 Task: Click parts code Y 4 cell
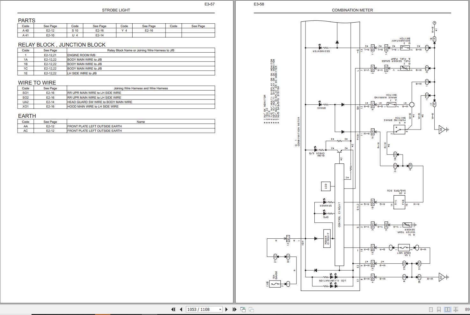124,31
